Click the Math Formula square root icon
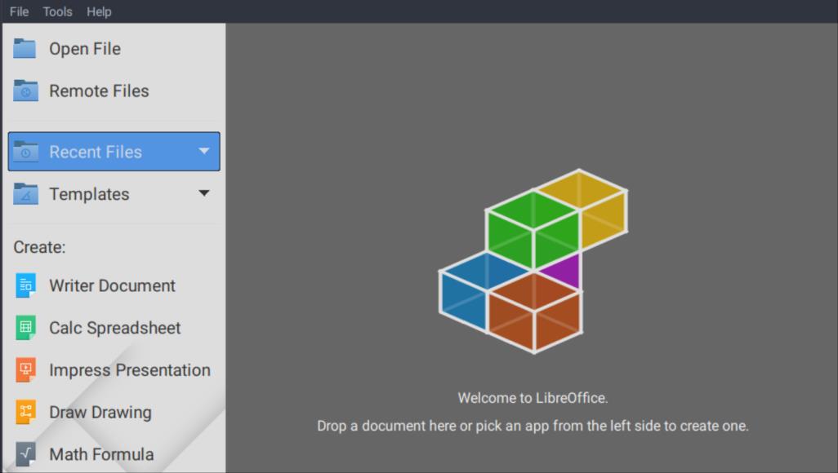Screen dimensions: 838x473 click(25, 454)
